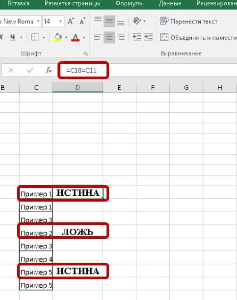
Task: Align text right
Action: 121,37
